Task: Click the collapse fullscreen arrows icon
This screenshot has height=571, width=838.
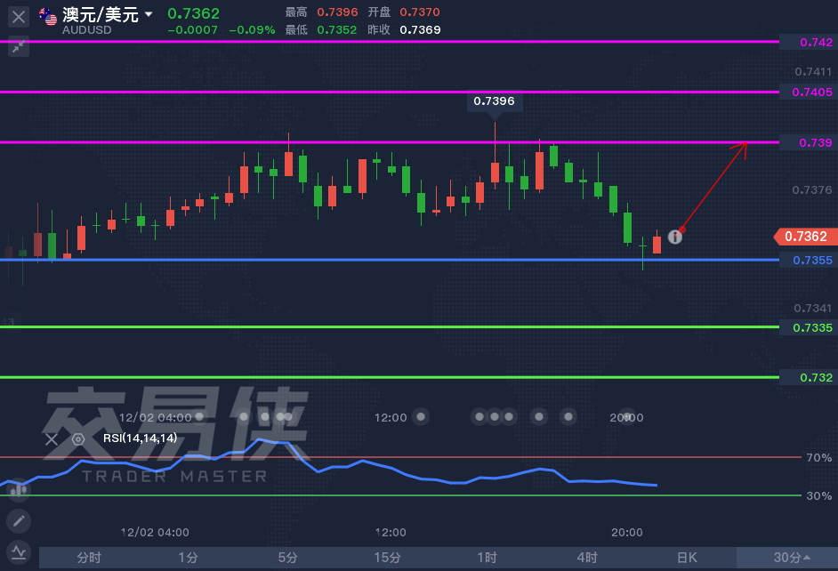Action: coord(19,47)
